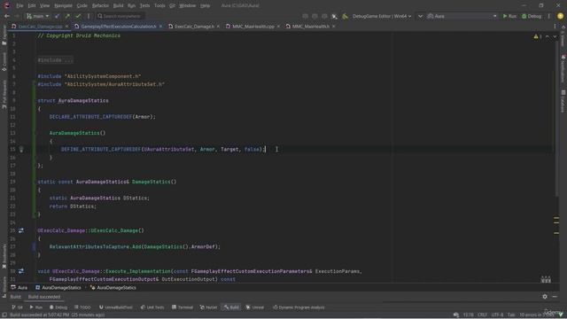Switch to ExecCalc_Damage.h tab

(194, 27)
